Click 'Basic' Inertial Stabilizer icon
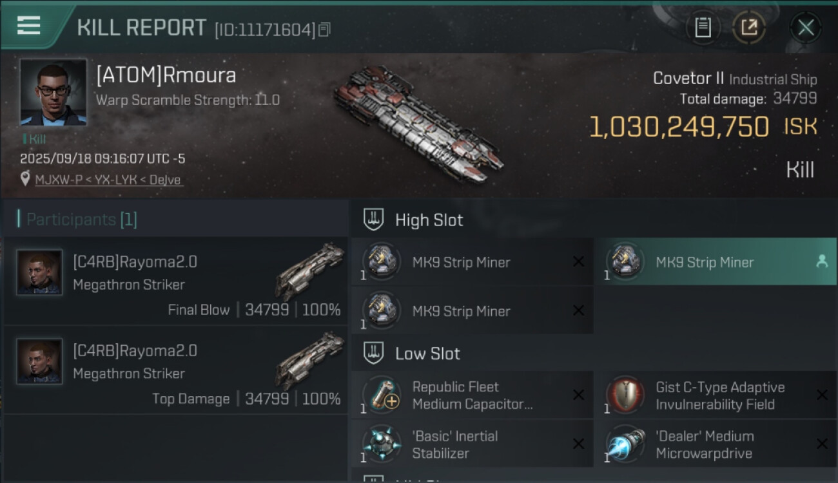 point(382,444)
